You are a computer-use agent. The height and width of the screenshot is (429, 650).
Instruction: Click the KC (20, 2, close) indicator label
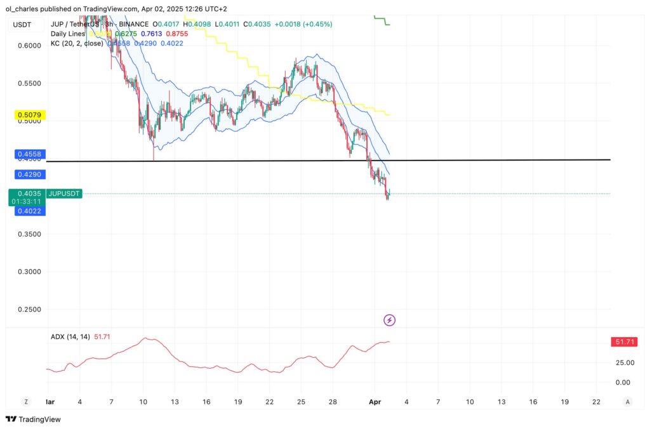[x=77, y=44]
